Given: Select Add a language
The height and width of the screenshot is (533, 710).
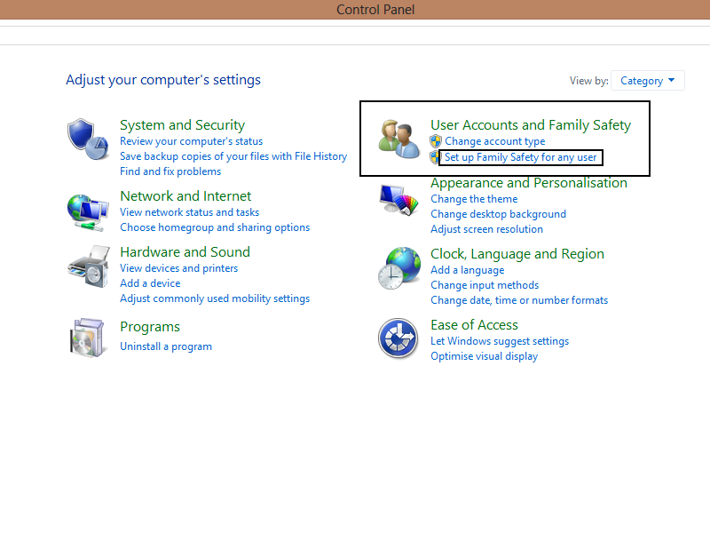Looking at the screenshot, I should click(x=468, y=270).
